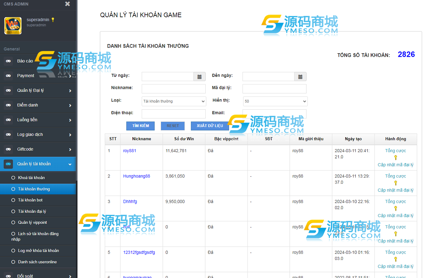
Task: Click Tổng cược for 12312fgsdfgsdfg
Action: tap(396, 252)
